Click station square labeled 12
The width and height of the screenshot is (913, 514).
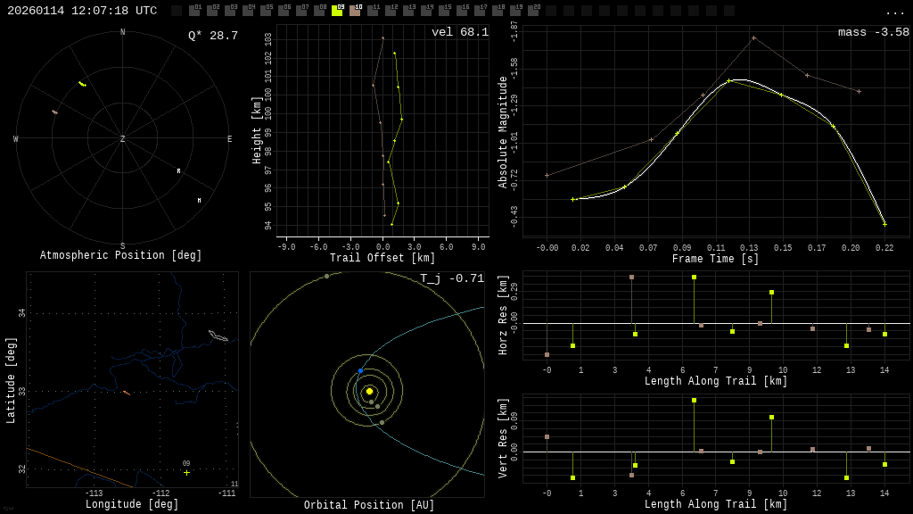(391, 11)
